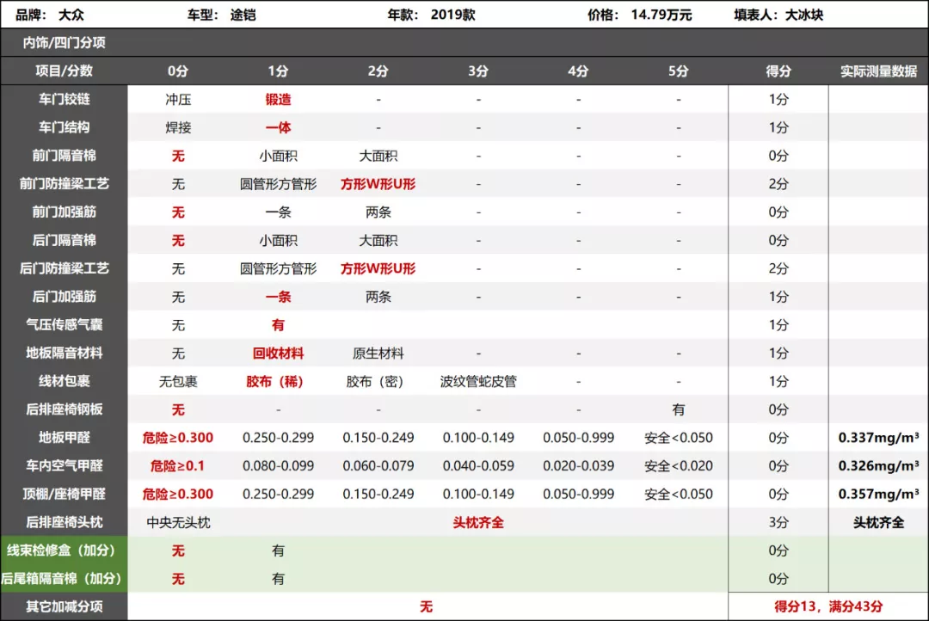929x621 pixels.
Task: Select the "14.79万元" price value
Action: coord(661,15)
